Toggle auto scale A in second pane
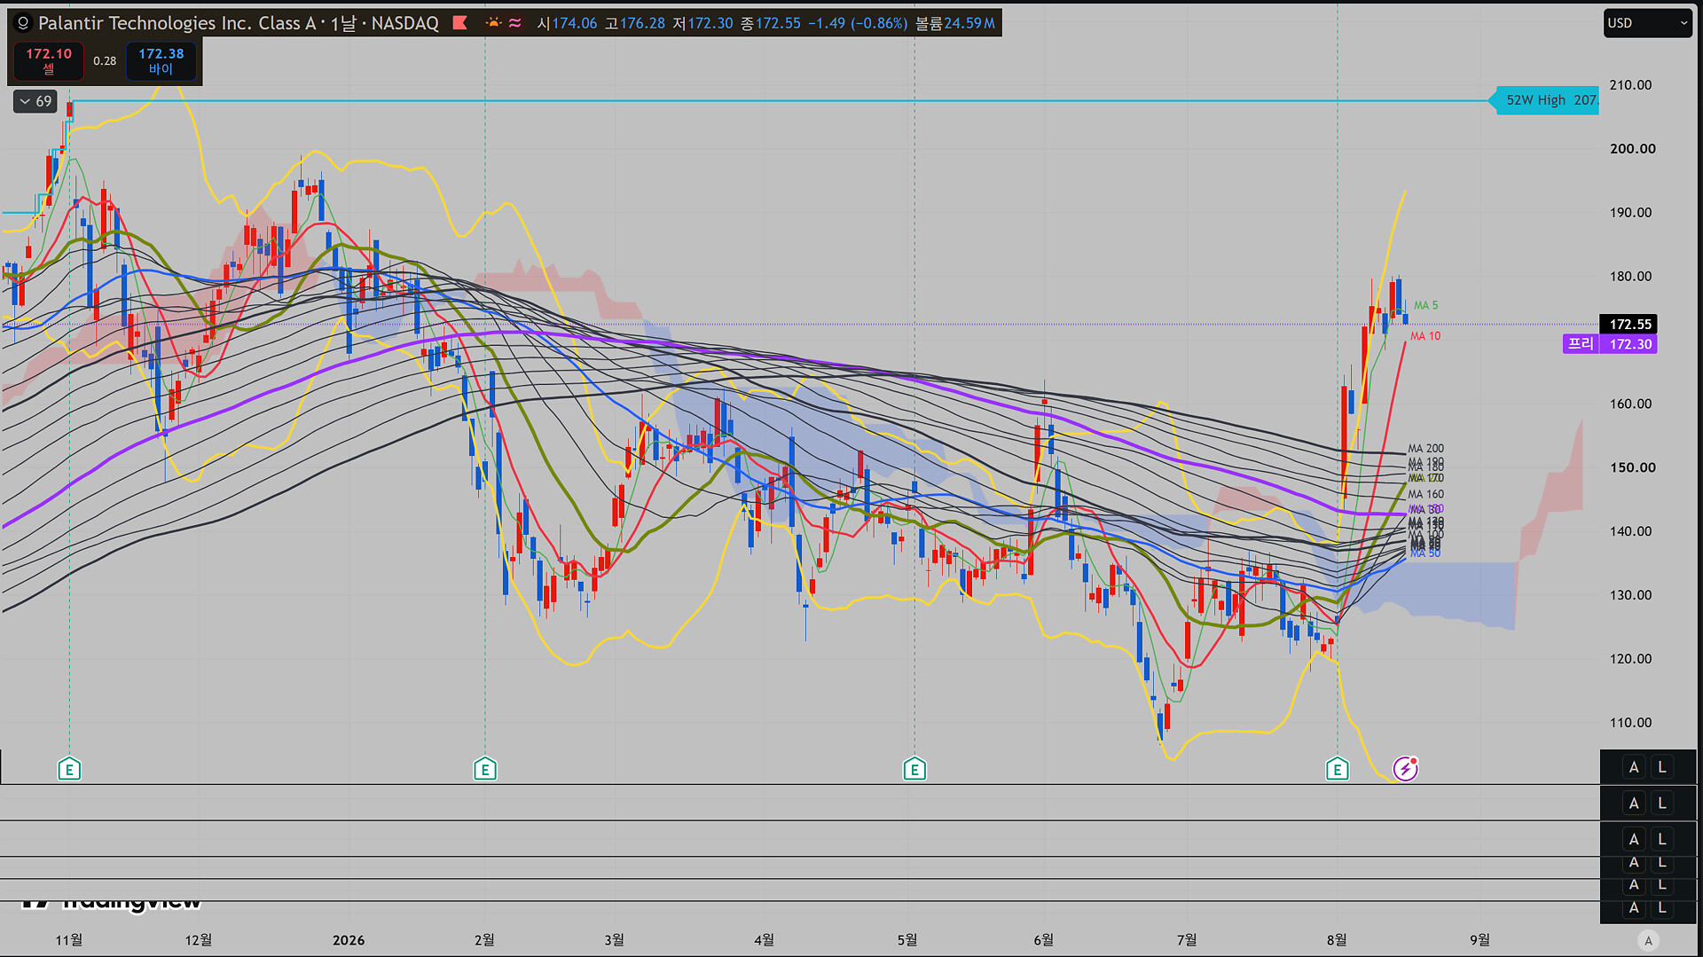Viewport: 1703px width, 957px height. pyautogui.click(x=1634, y=804)
